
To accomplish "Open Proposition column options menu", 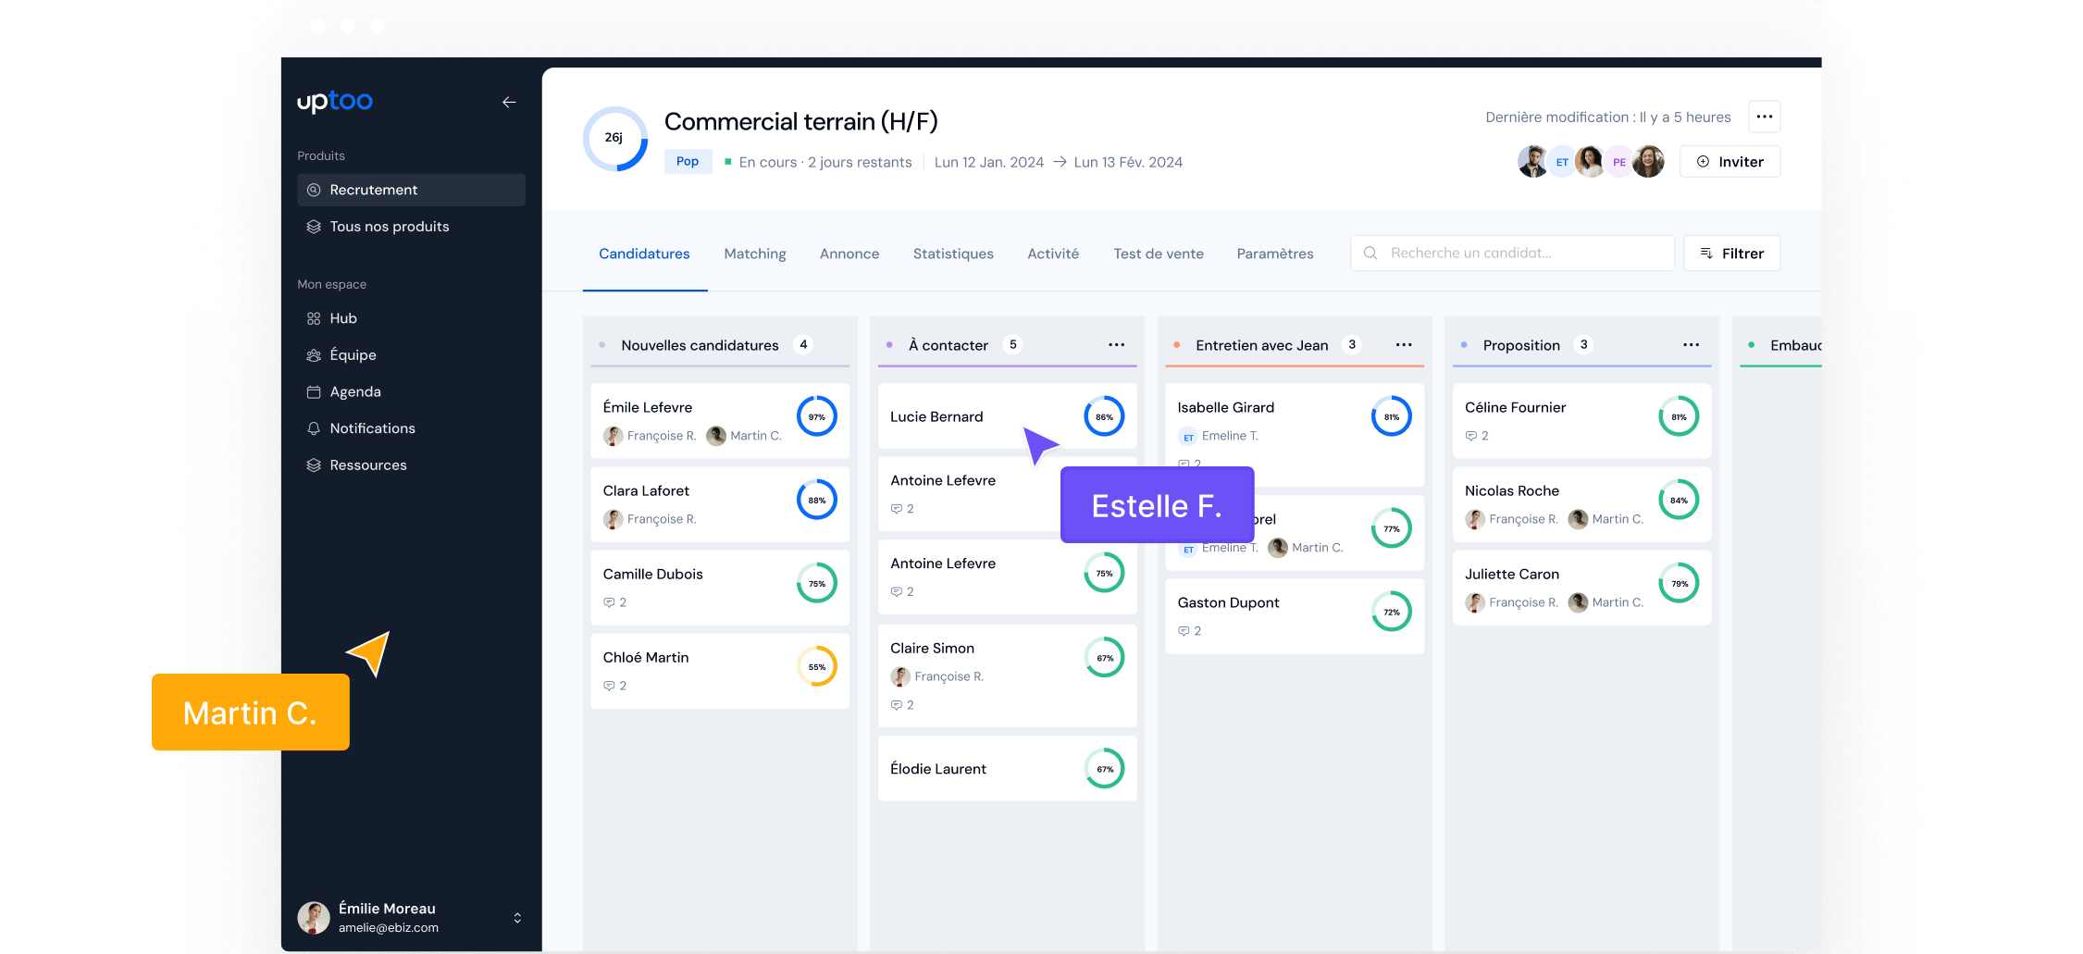I will (x=1691, y=345).
